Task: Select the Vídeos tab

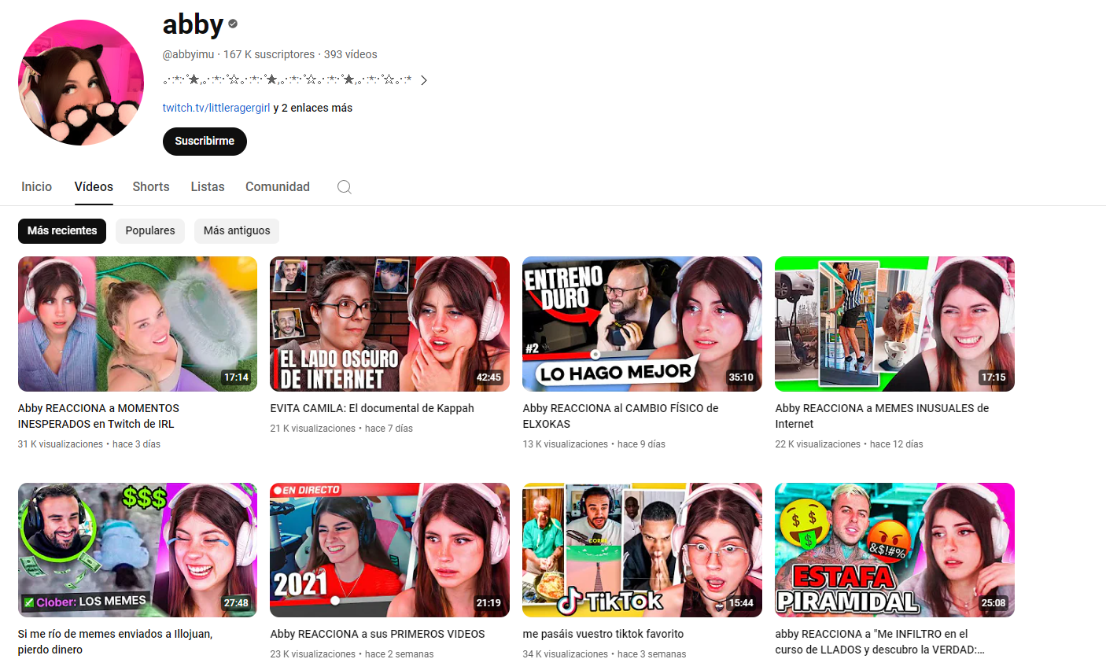Action: click(94, 187)
